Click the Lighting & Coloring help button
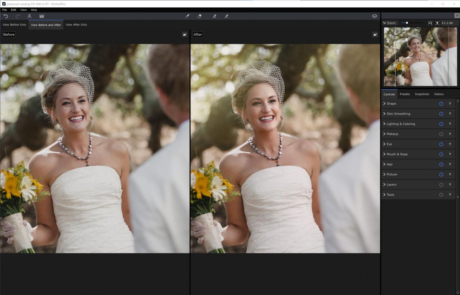Viewport: 460px width, 295px height. point(450,124)
